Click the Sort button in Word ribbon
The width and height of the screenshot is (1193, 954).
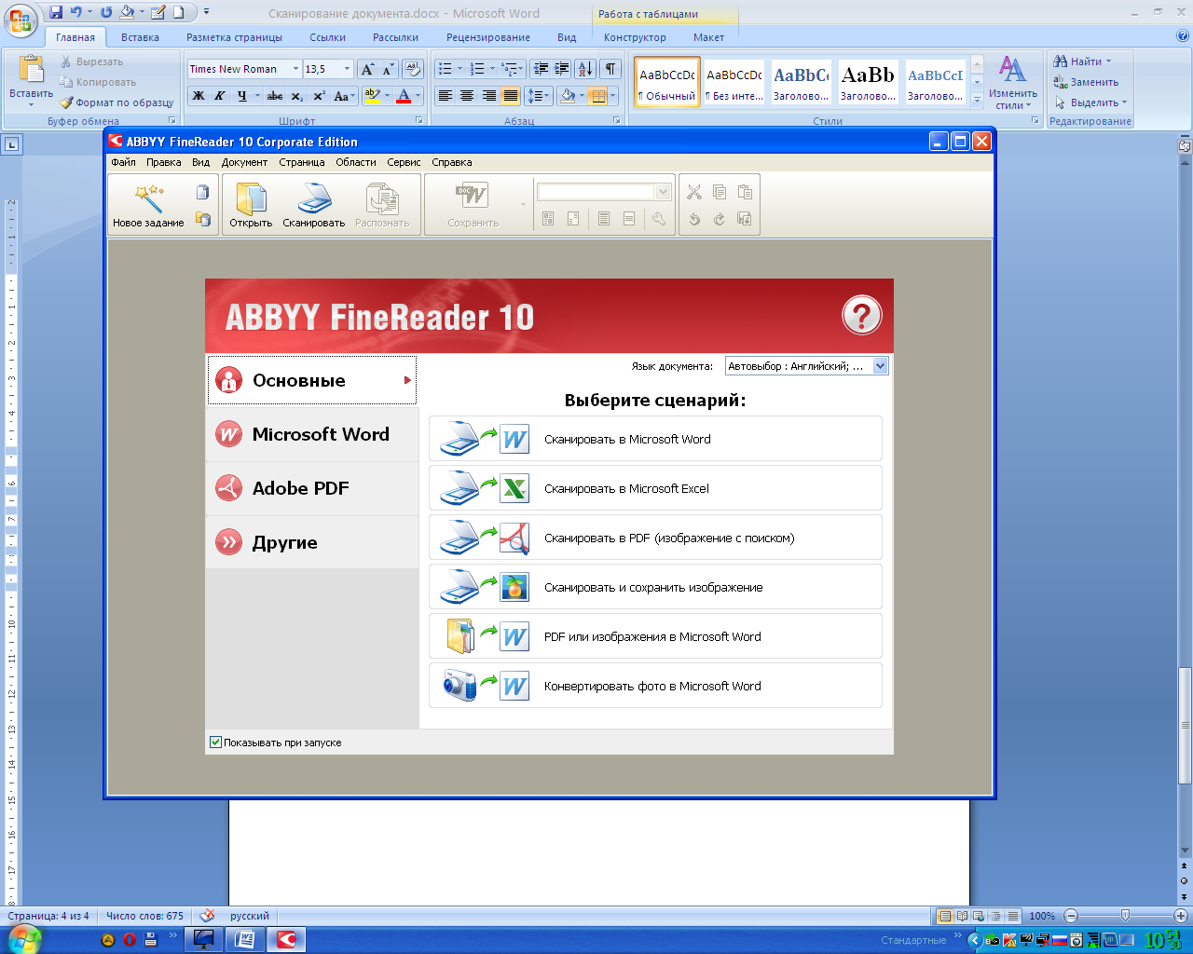(x=585, y=69)
